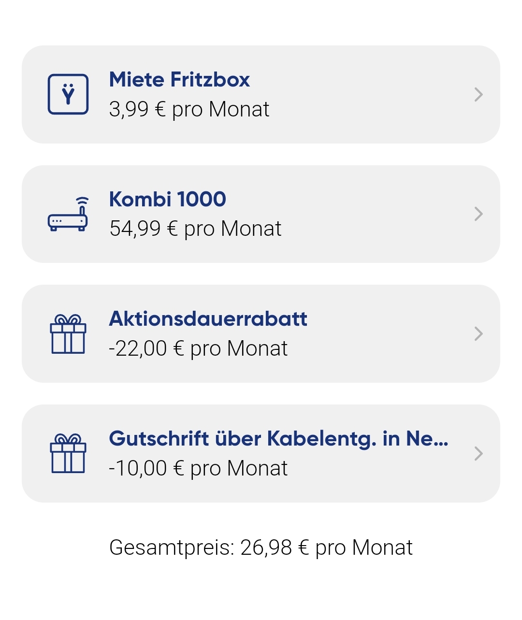
Task: Expand the Aktionsdauerrabatt chevron arrow
Action: click(478, 333)
